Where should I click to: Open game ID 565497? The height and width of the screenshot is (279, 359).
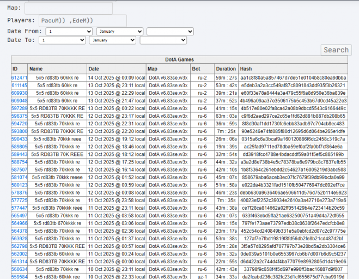tap(19, 216)
